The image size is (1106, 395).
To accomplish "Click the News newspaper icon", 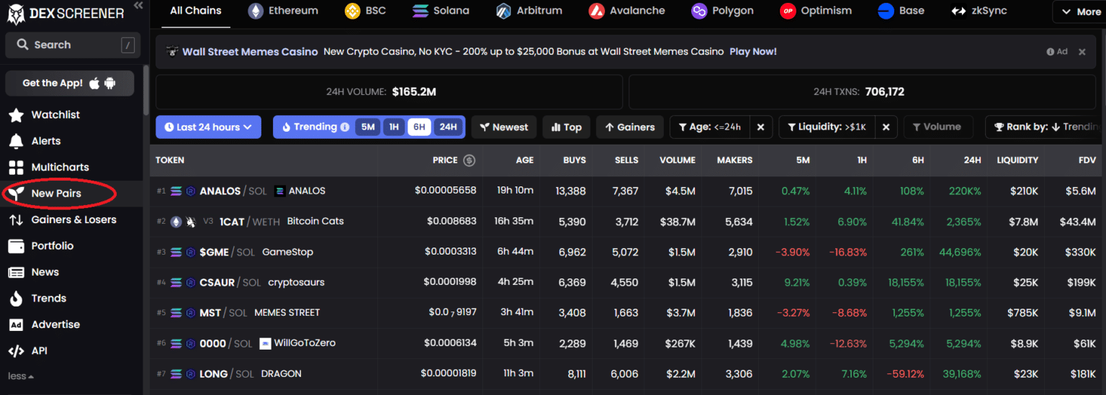I will [16, 273].
